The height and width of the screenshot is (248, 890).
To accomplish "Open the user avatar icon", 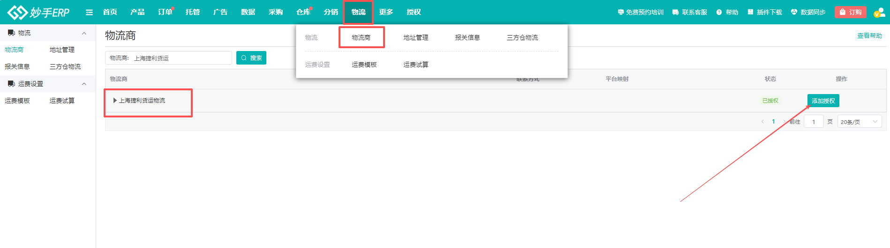I will tap(879, 13).
